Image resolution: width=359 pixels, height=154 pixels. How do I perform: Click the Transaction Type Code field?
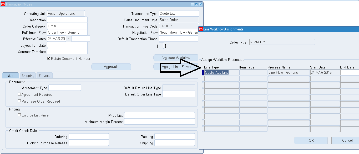[179, 26]
